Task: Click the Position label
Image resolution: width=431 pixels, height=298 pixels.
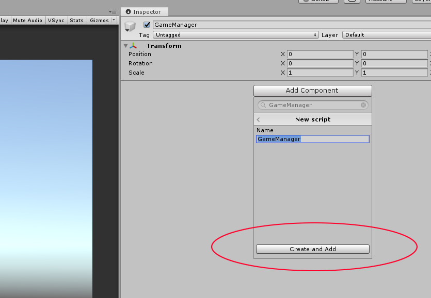Action: point(140,54)
